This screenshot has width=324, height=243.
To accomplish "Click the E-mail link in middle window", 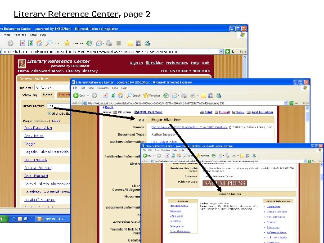I will click(224, 112).
